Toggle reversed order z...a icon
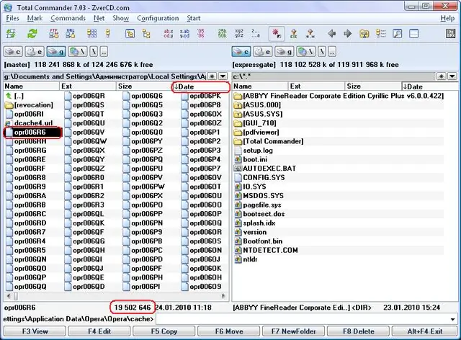 256,34
